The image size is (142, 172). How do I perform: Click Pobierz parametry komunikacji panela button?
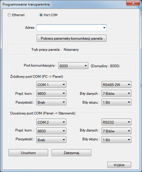pos(72,38)
